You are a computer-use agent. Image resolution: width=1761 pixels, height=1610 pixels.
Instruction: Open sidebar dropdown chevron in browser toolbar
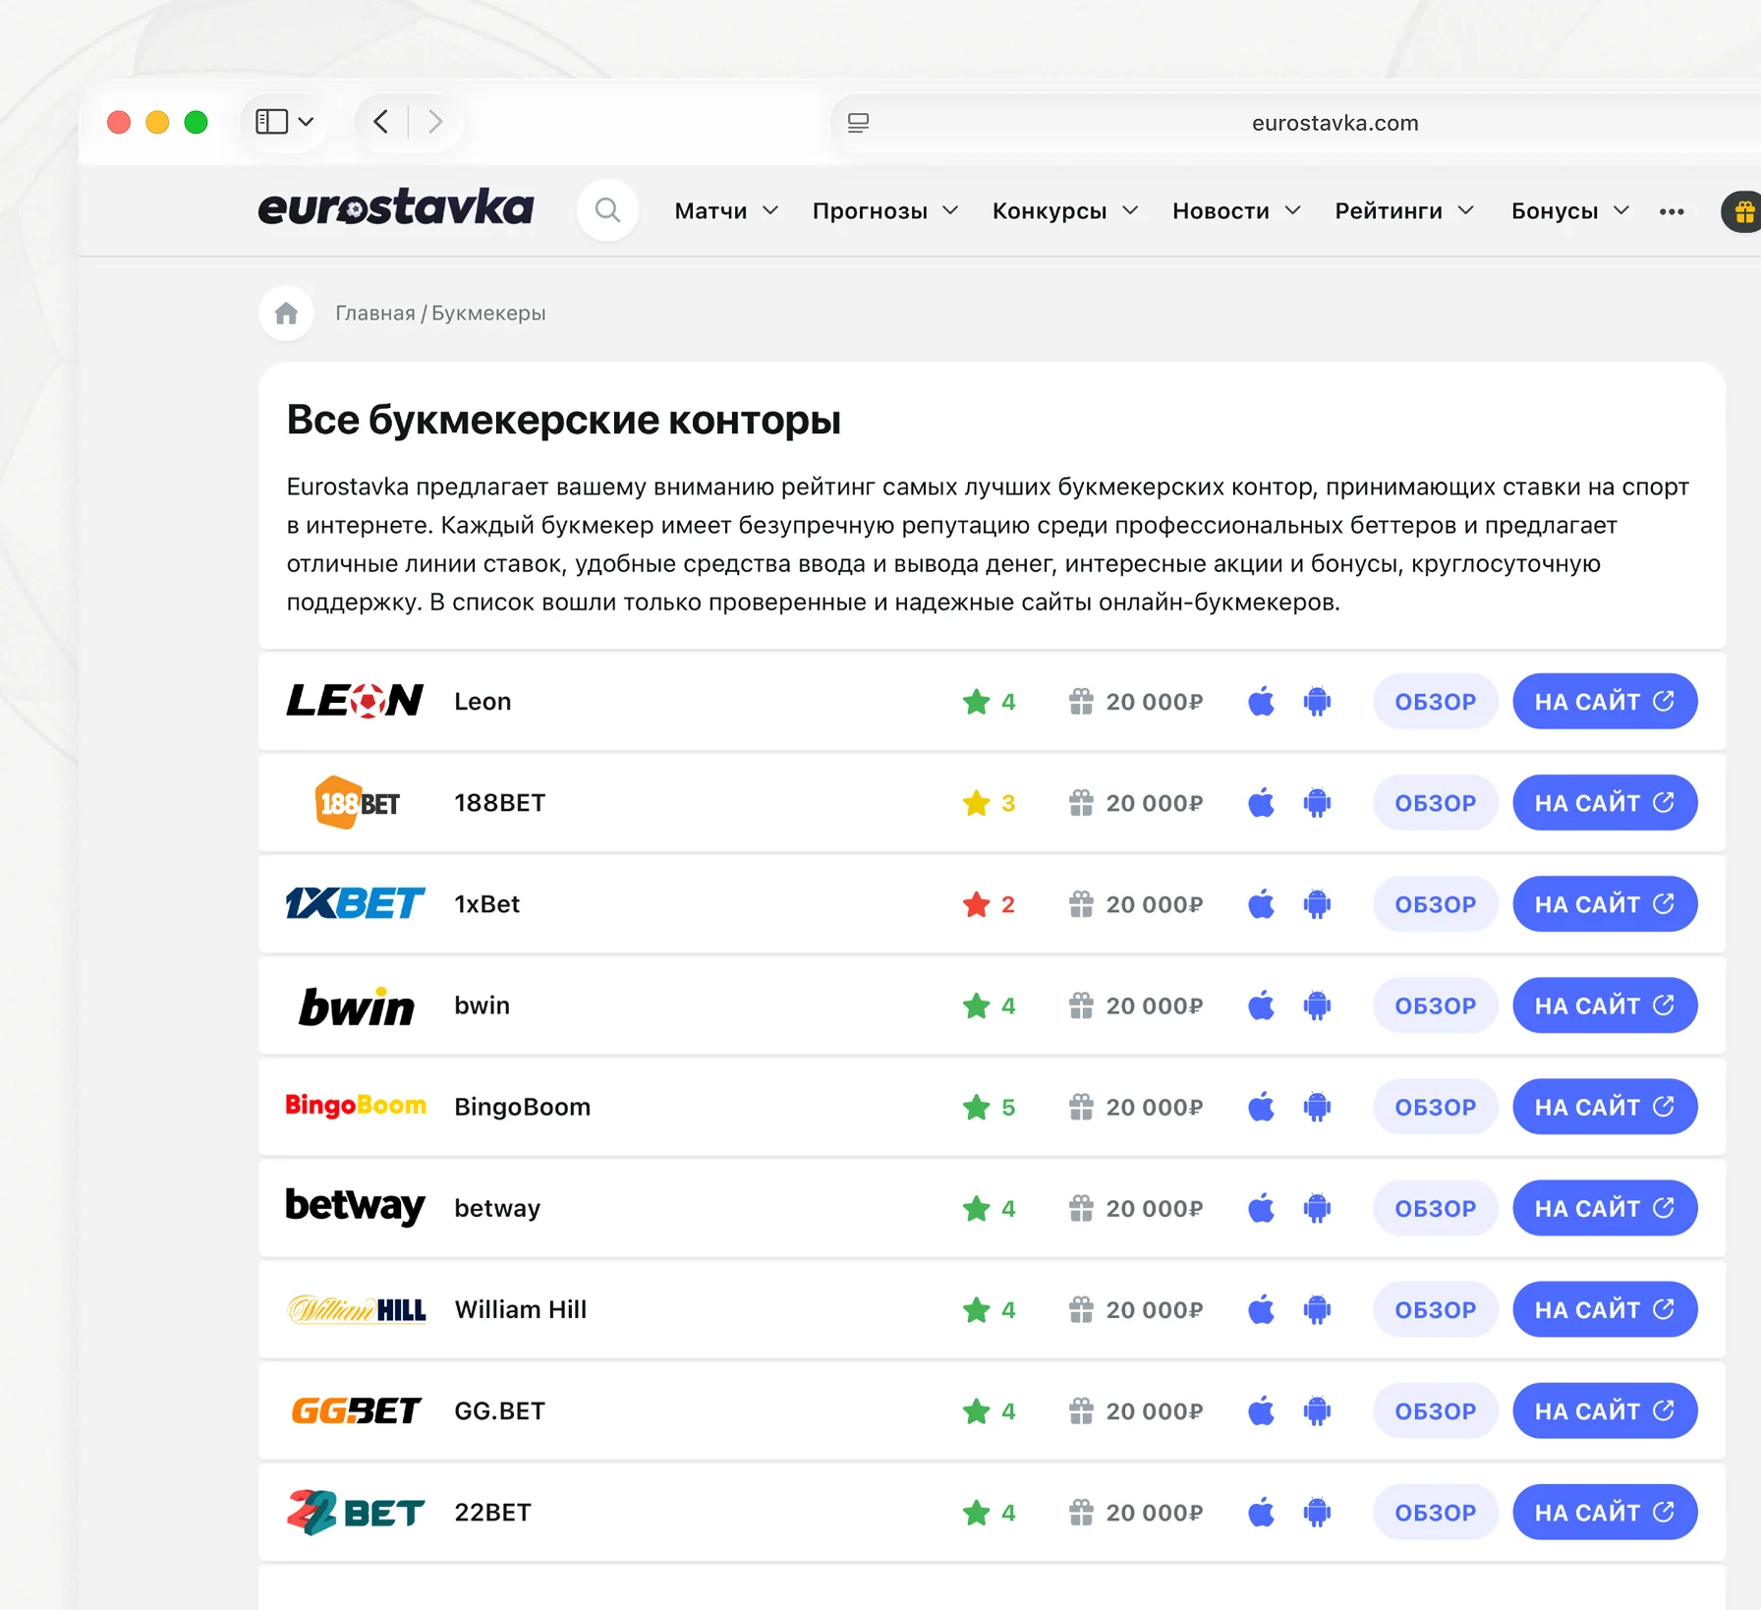[x=307, y=122]
